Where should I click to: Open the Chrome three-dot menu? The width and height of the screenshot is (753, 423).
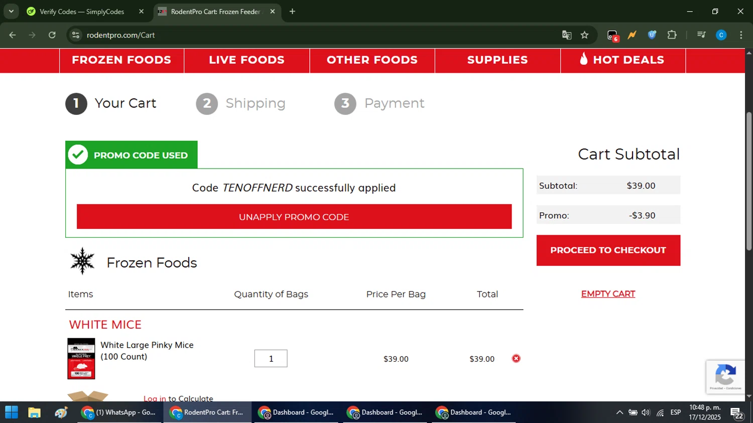741,35
